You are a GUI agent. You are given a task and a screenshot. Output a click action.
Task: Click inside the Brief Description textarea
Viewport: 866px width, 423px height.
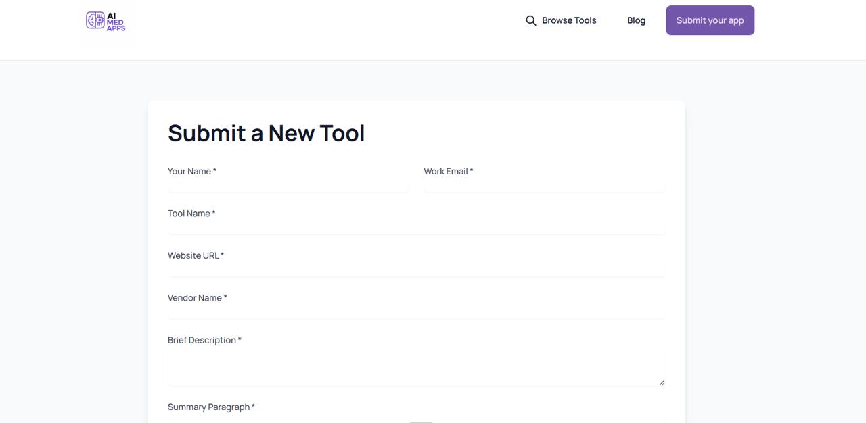pyautogui.click(x=416, y=368)
